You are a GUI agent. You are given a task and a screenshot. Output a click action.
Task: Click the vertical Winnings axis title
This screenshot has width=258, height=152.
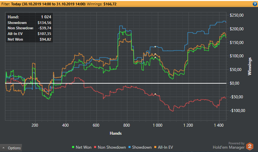pyautogui.click(x=250, y=66)
